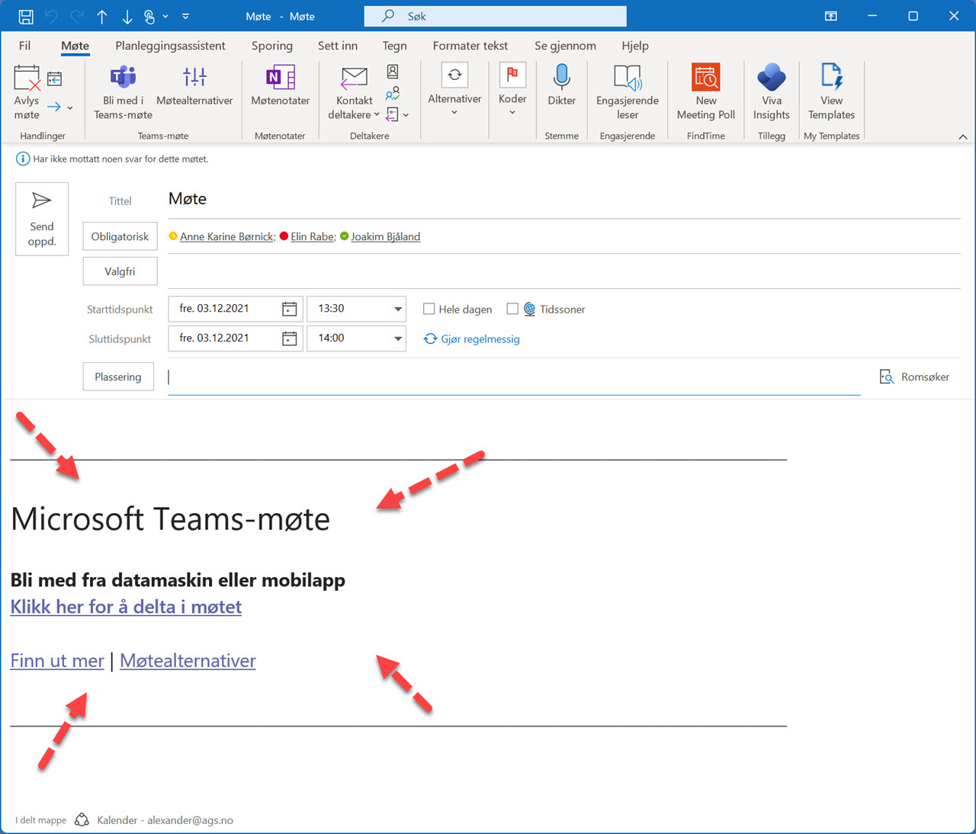
Task: Switch to the Planleggingsassistent tab
Action: point(170,46)
